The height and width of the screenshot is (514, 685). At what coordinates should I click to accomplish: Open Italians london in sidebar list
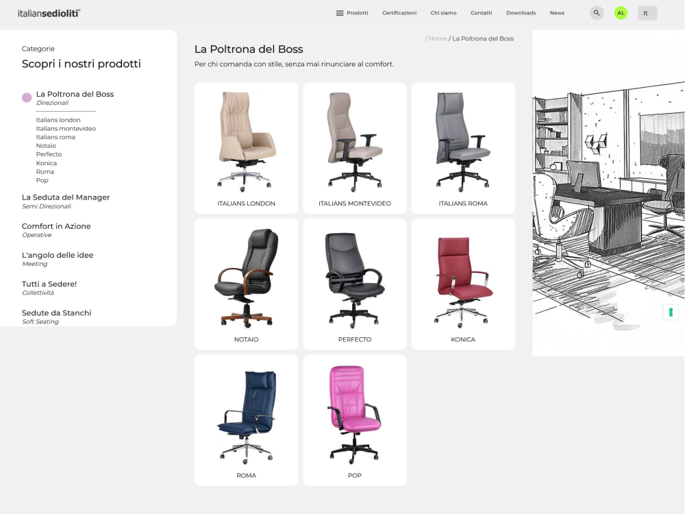click(x=58, y=120)
